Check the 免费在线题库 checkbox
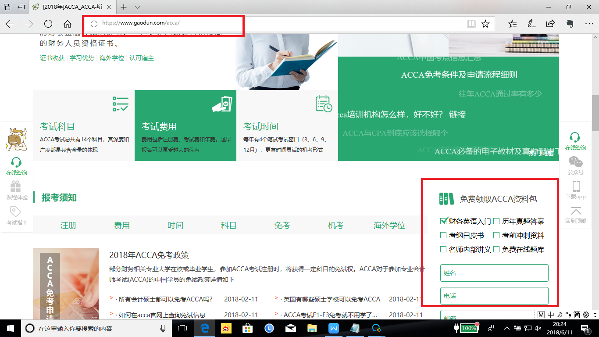The image size is (599, 337). pyautogui.click(x=496, y=250)
